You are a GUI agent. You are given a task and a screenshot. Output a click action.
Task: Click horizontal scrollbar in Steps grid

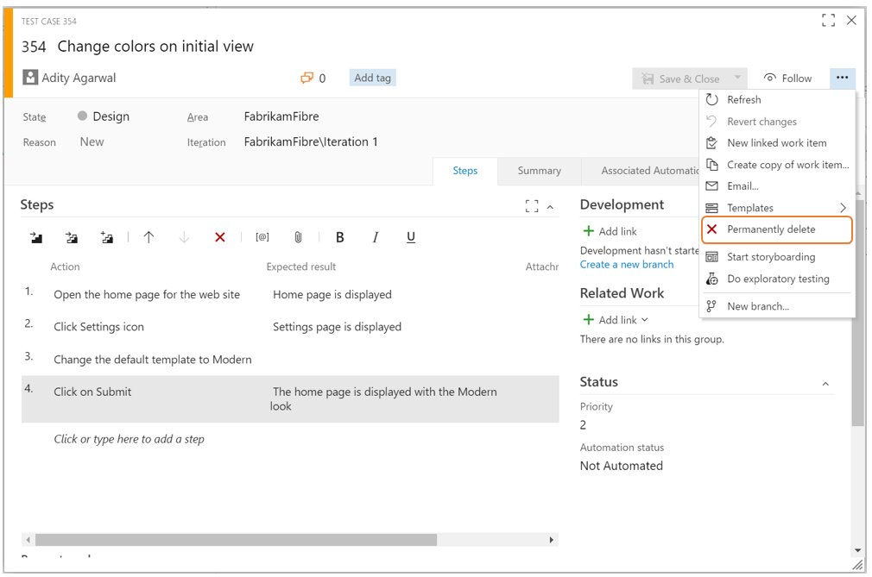pos(236,540)
